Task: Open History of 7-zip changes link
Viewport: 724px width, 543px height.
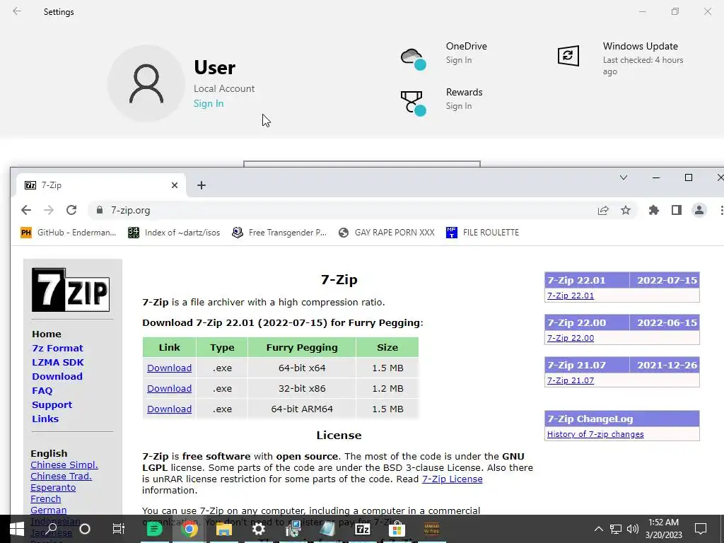Action: (x=595, y=435)
